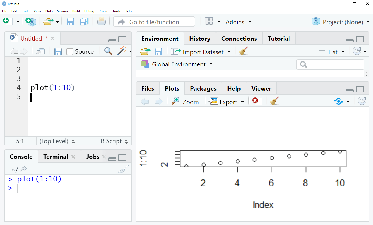The height and width of the screenshot is (225, 373).
Task: Select the Connections tab
Action: (x=239, y=39)
